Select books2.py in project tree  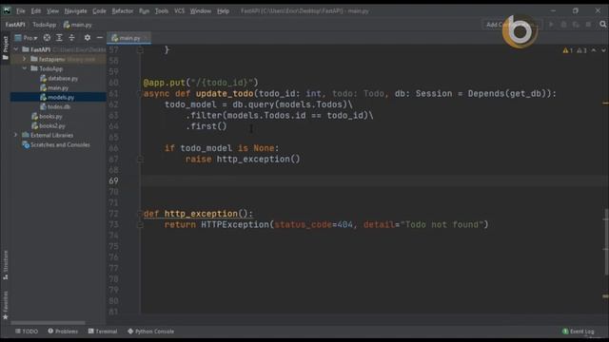pyautogui.click(x=49, y=125)
